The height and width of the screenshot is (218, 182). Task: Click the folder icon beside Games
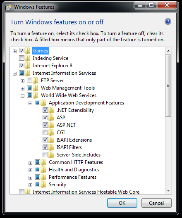[28, 51]
